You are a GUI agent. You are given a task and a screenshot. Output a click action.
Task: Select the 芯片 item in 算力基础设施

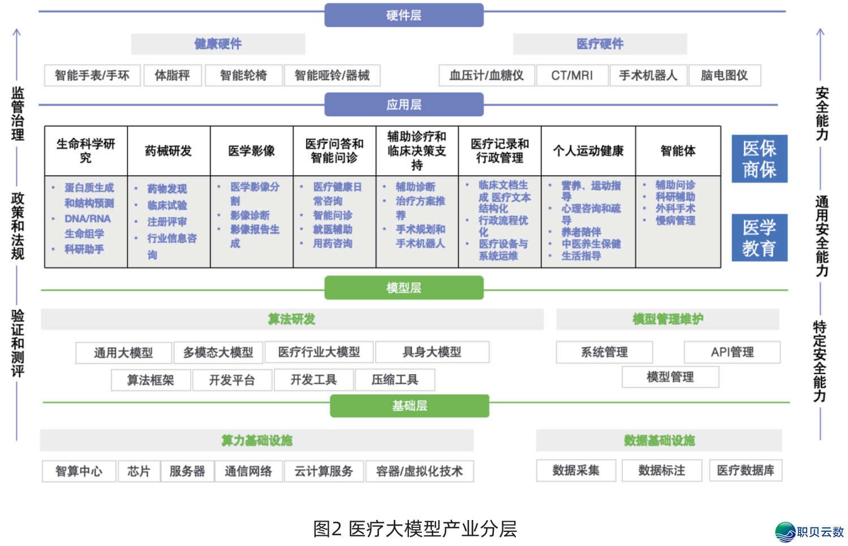pyautogui.click(x=139, y=471)
